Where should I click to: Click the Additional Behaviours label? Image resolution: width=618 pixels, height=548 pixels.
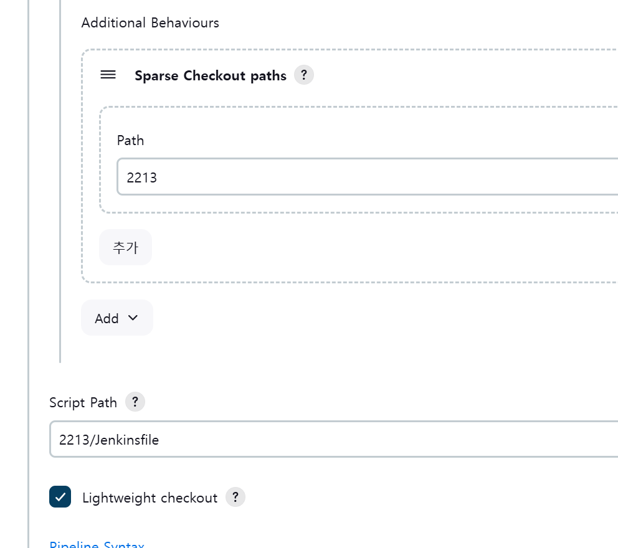[x=150, y=23]
